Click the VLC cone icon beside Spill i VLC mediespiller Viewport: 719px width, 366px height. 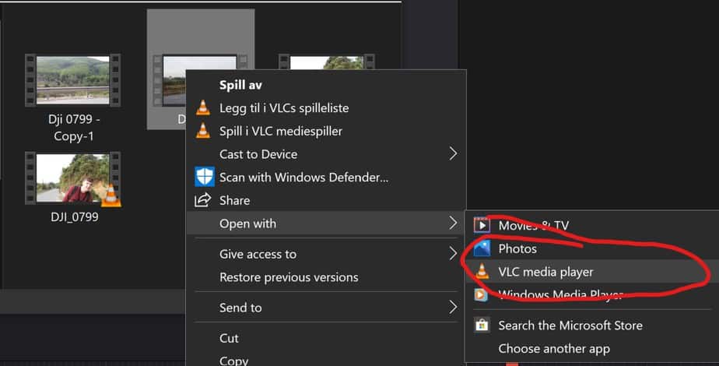point(202,131)
